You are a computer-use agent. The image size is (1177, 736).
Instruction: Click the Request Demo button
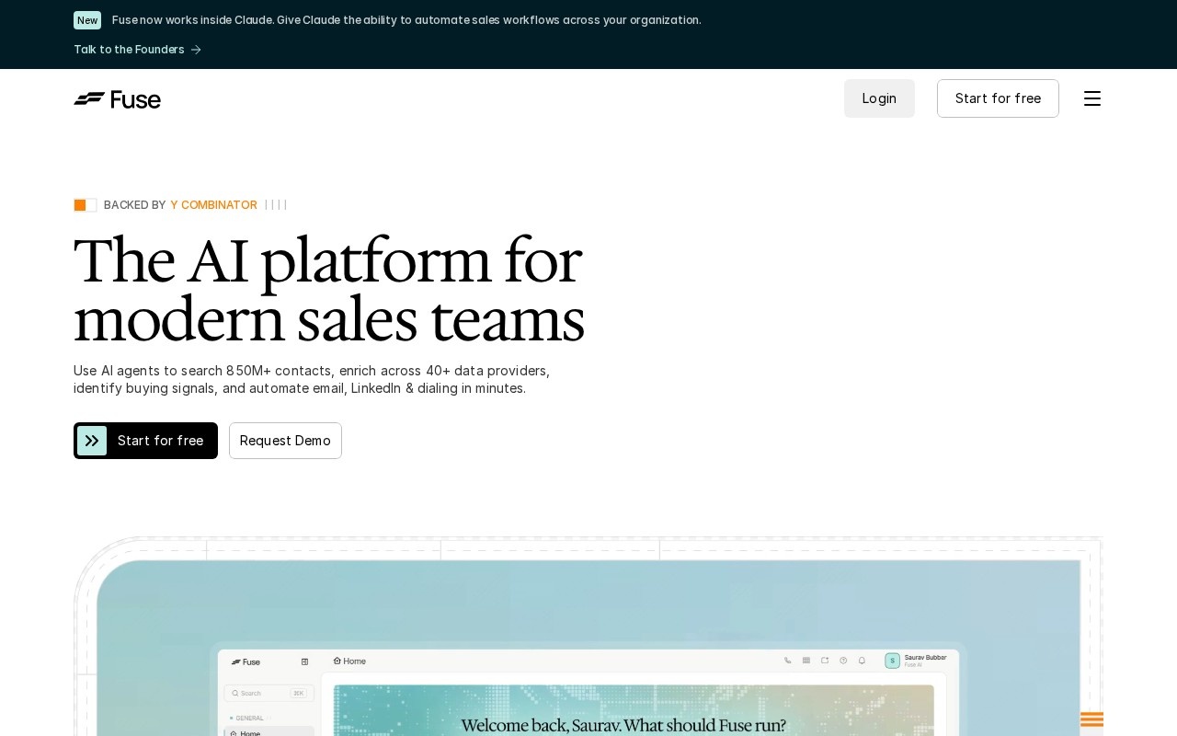point(285,441)
